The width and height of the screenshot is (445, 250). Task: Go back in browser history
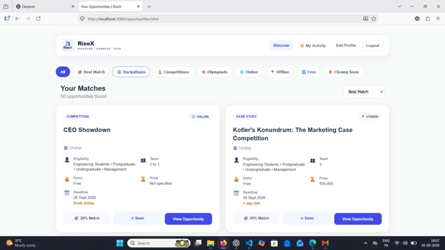pos(17,18)
